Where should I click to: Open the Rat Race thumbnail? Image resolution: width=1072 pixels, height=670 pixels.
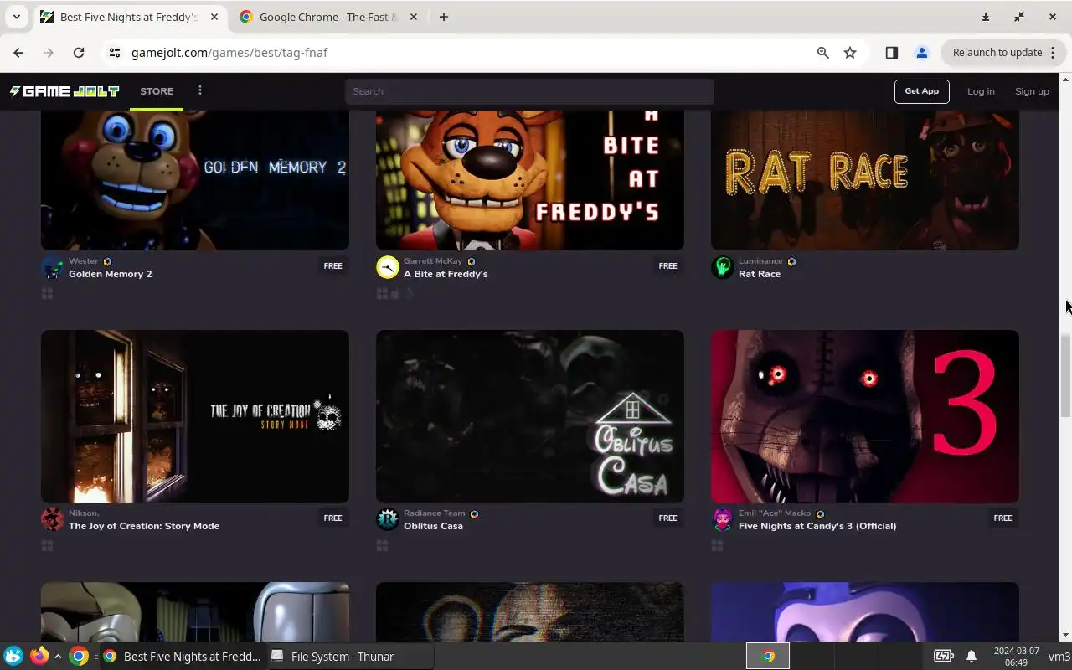pyautogui.click(x=865, y=180)
